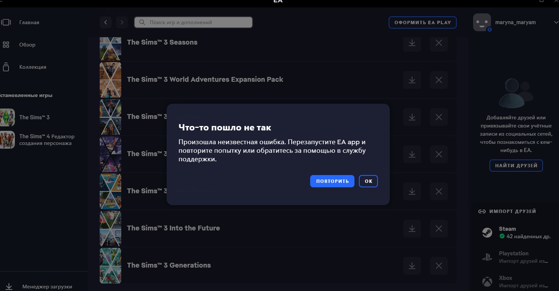Dismiss the error dialog with OK
The height and width of the screenshot is (291, 559).
tap(368, 181)
